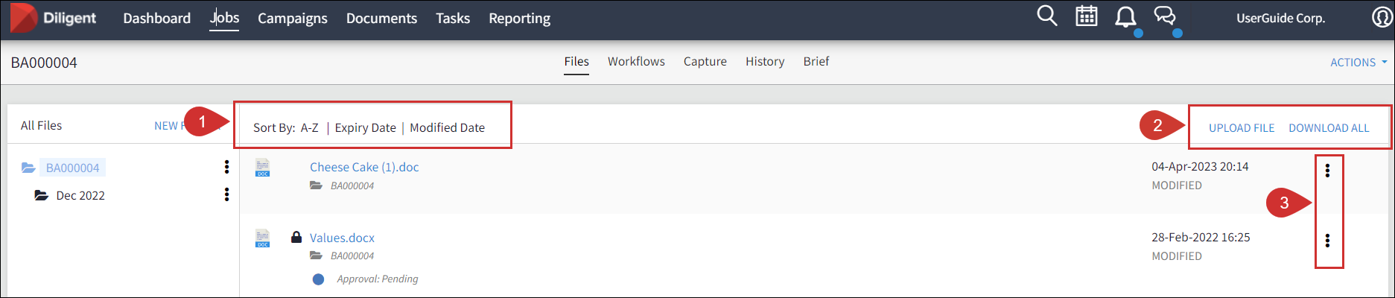Open the calendar icon in header
Viewport: 1395px width, 298px height.
pyautogui.click(x=1087, y=16)
